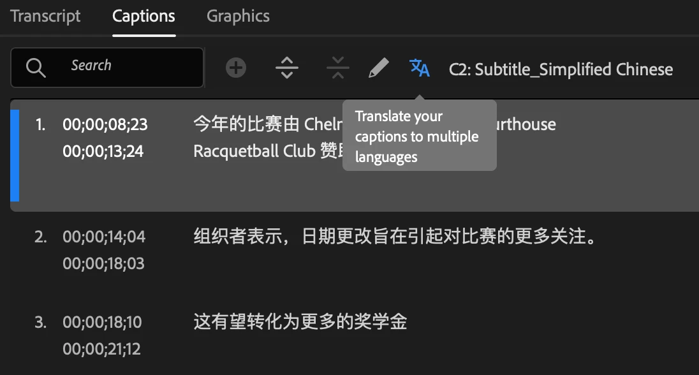The image size is (699, 375).
Task: Click the Merge captions icon
Action: coord(338,68)
